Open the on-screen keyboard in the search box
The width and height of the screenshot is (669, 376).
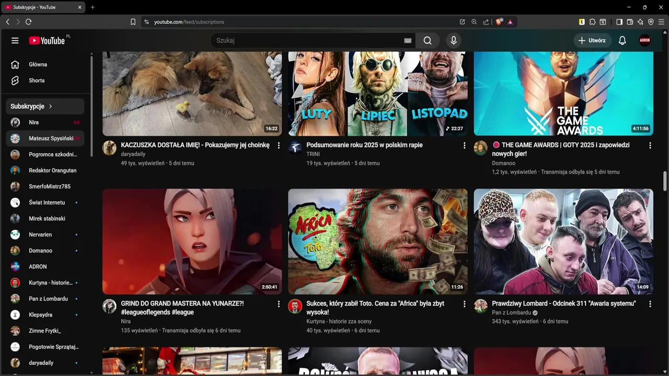click(408, 41)
